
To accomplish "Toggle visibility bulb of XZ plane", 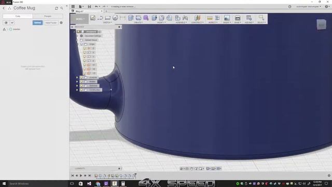I will click(85, 69).
